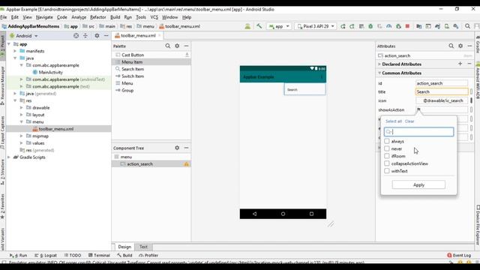Open Attributes panel gear settings
480x270 pixels.
point(460,46)
